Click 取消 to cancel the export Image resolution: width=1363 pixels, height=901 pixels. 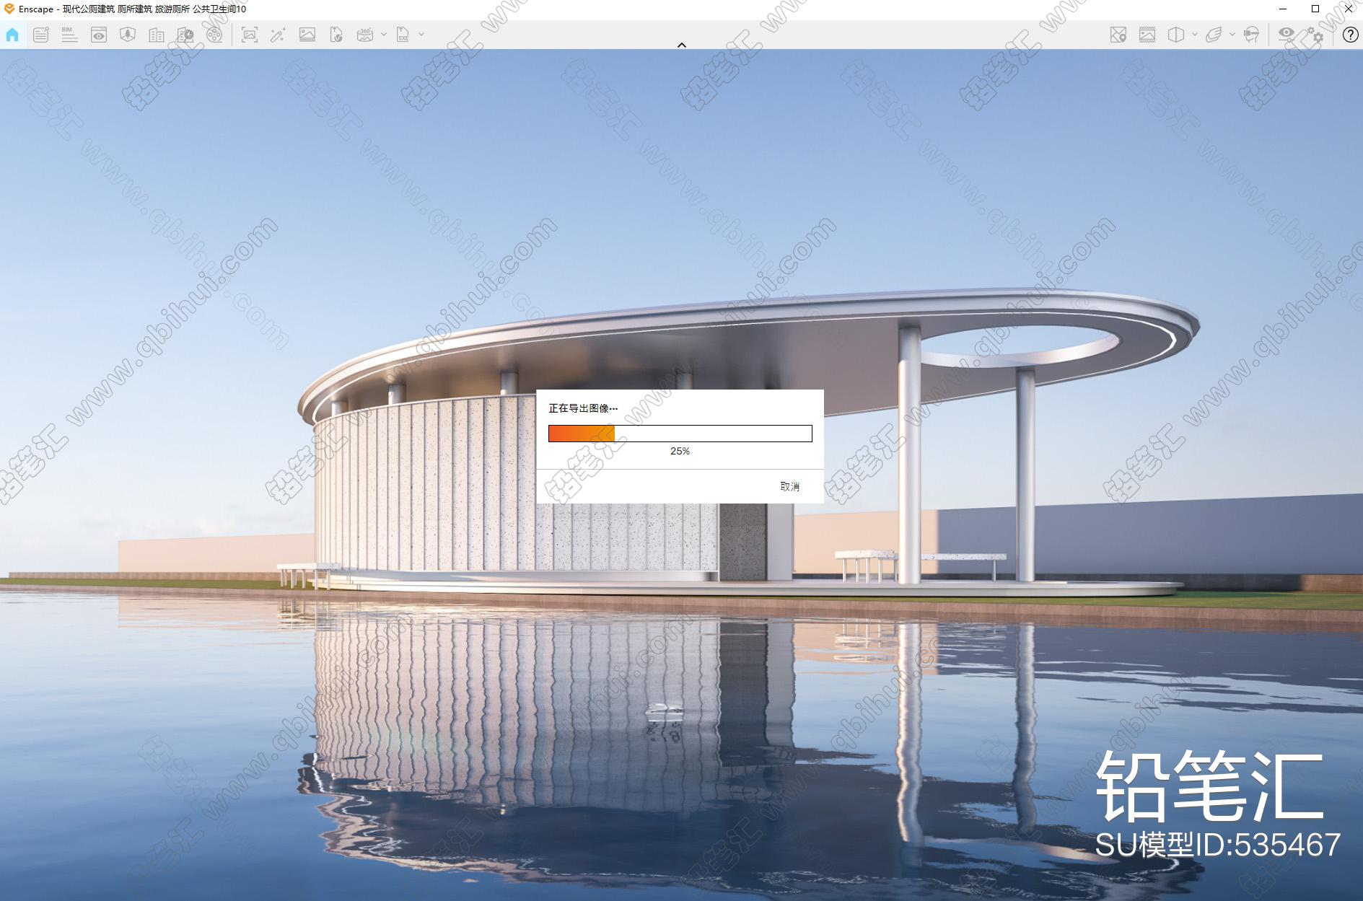(x=790, y=486)
